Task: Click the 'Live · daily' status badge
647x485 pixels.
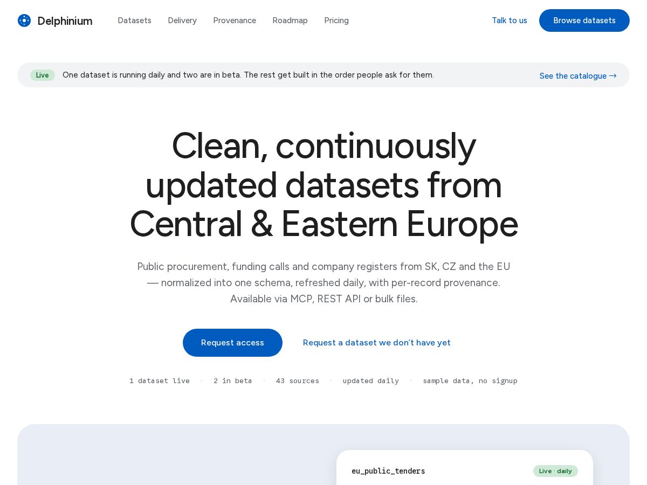Action: tap(555, 471)
